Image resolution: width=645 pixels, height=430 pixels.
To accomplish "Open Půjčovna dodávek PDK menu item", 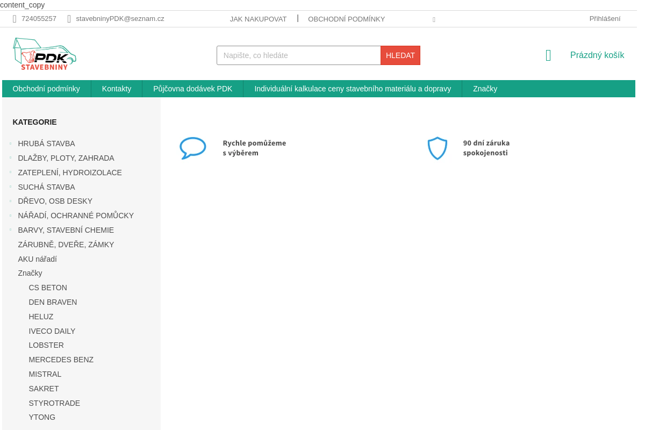I will pos(192,89).
